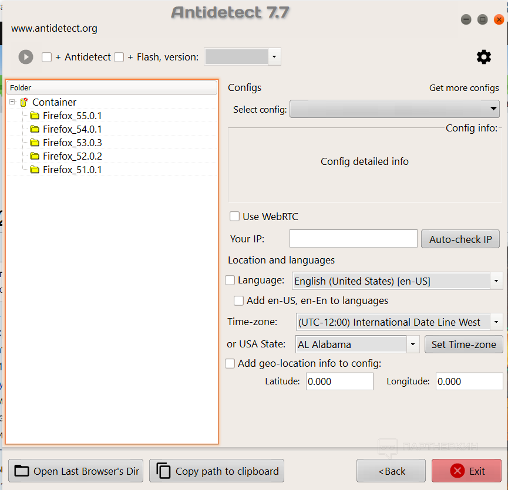Toggle the Use WebRTC checkbox
The height and width of the screenshot is (490, 508).
click(x=234, y=216)
